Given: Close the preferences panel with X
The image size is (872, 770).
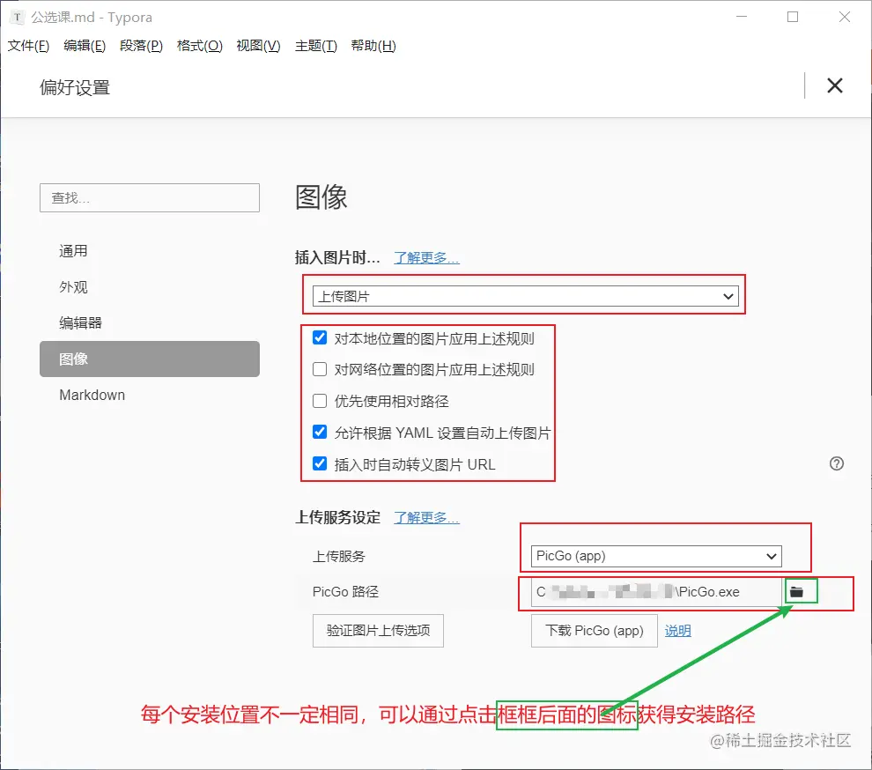Looking at the screenshot, I should [x=835, y=85].
